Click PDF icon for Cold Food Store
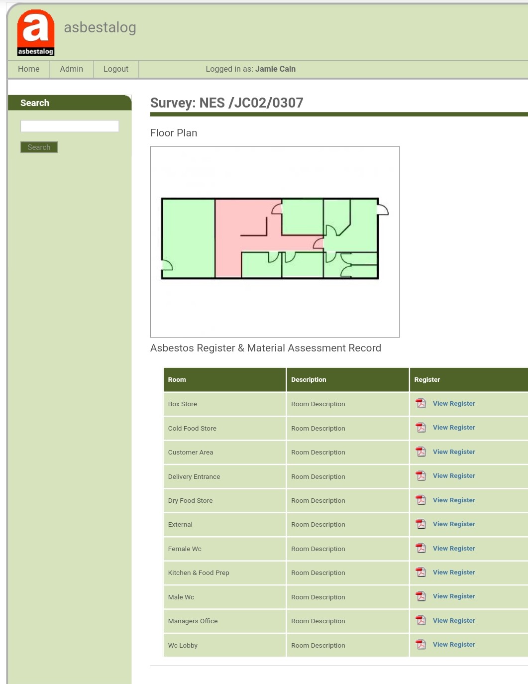This screenshot has height=684, width=528. coord(421,428)
